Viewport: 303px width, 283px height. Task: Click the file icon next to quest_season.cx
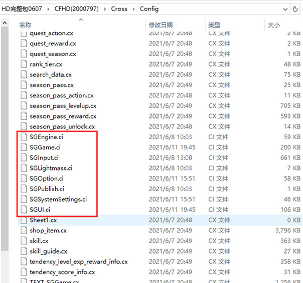[24, 53]
